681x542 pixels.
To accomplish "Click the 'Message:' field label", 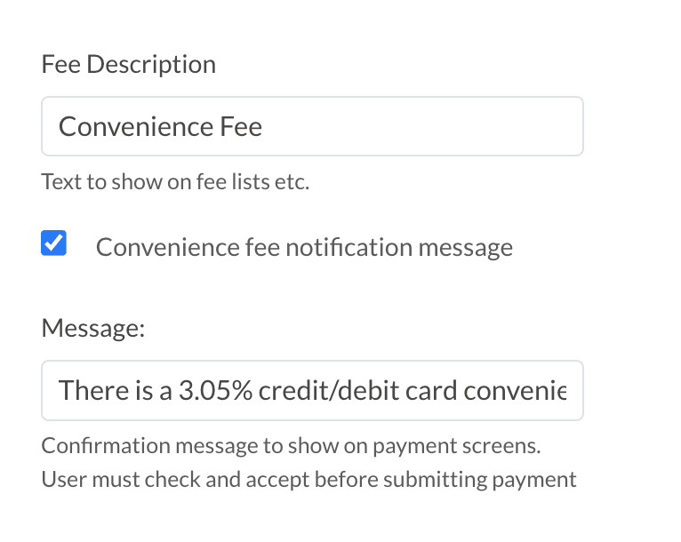I will [x=92, y=328].
